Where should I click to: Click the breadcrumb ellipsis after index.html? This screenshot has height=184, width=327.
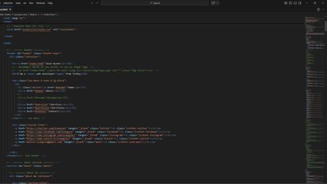point(58,14)
